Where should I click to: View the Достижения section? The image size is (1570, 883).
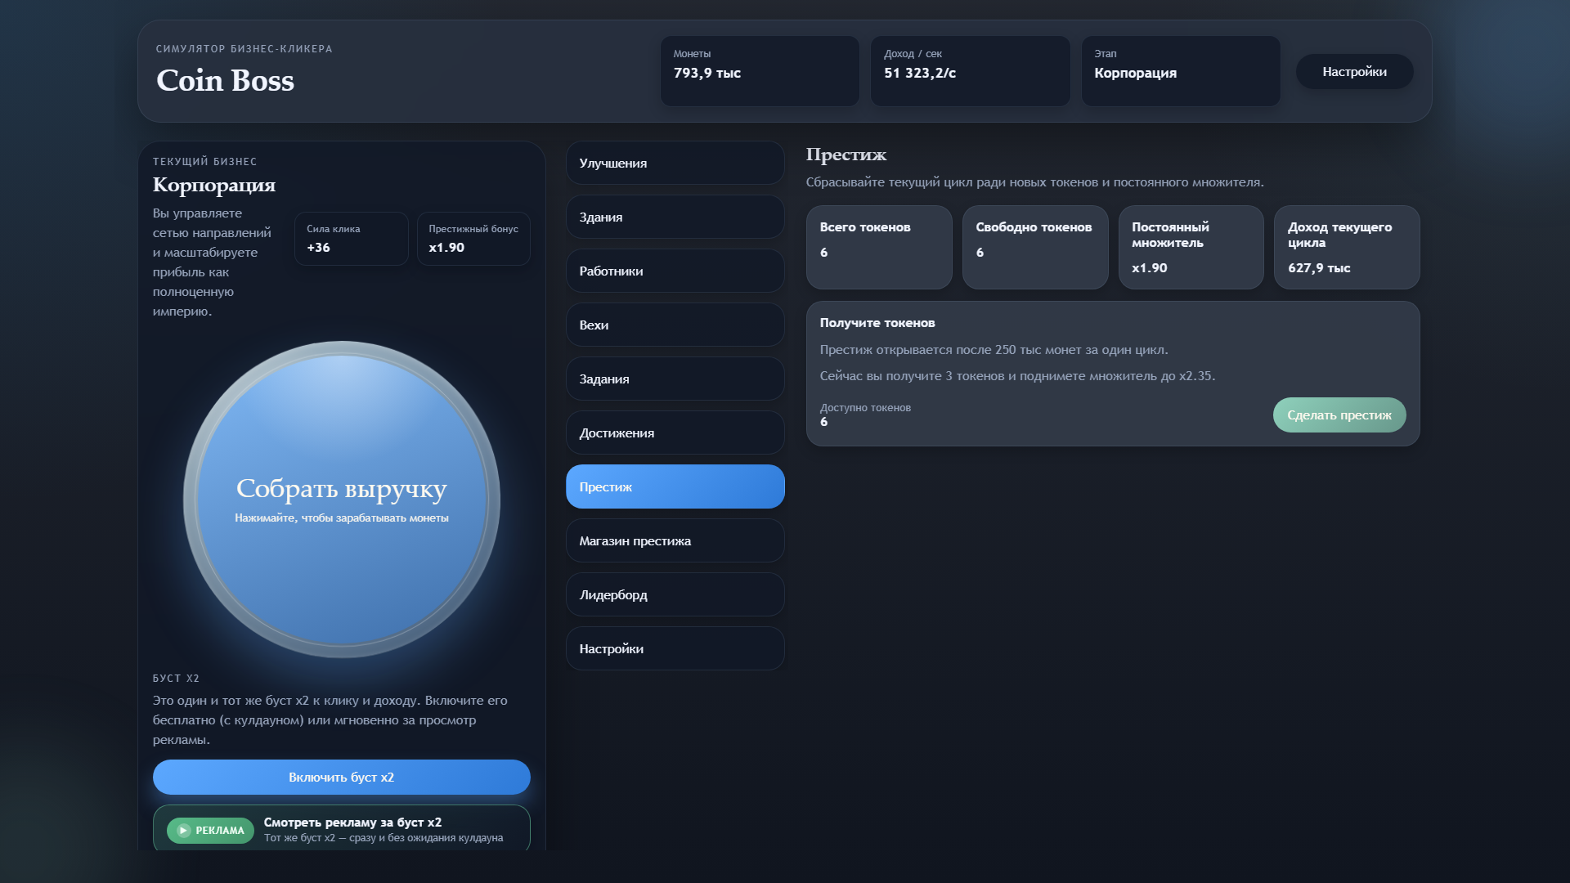point(675,433)
